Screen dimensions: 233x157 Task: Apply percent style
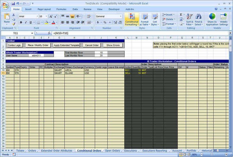105,22
